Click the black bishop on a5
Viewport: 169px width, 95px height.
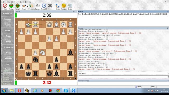point(71,53)
